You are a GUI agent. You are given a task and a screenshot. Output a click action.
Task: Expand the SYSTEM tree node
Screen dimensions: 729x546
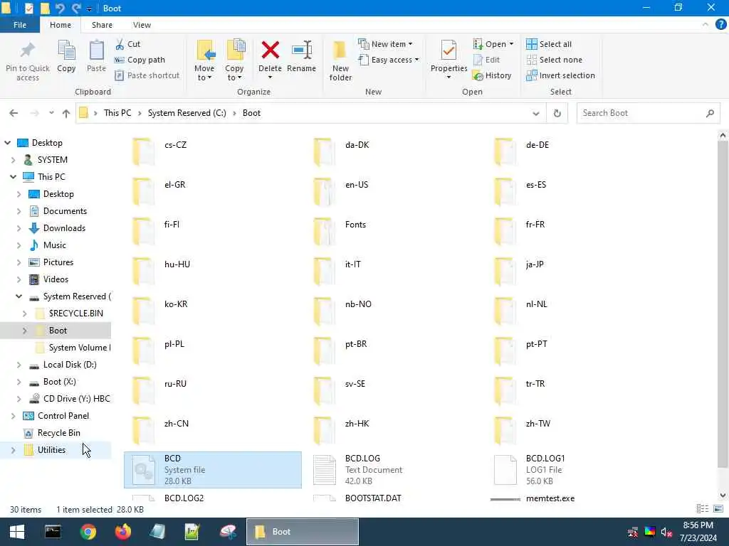click(x=13, y=160)
